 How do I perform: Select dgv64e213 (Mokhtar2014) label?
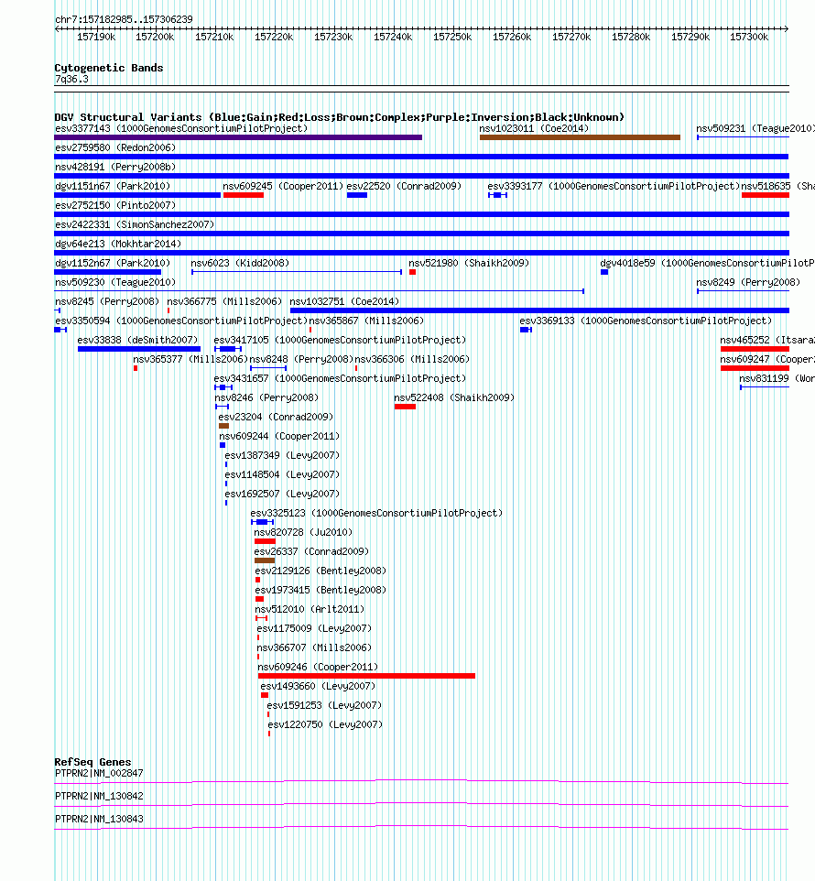pyautogui.click(x=118, y=244)
